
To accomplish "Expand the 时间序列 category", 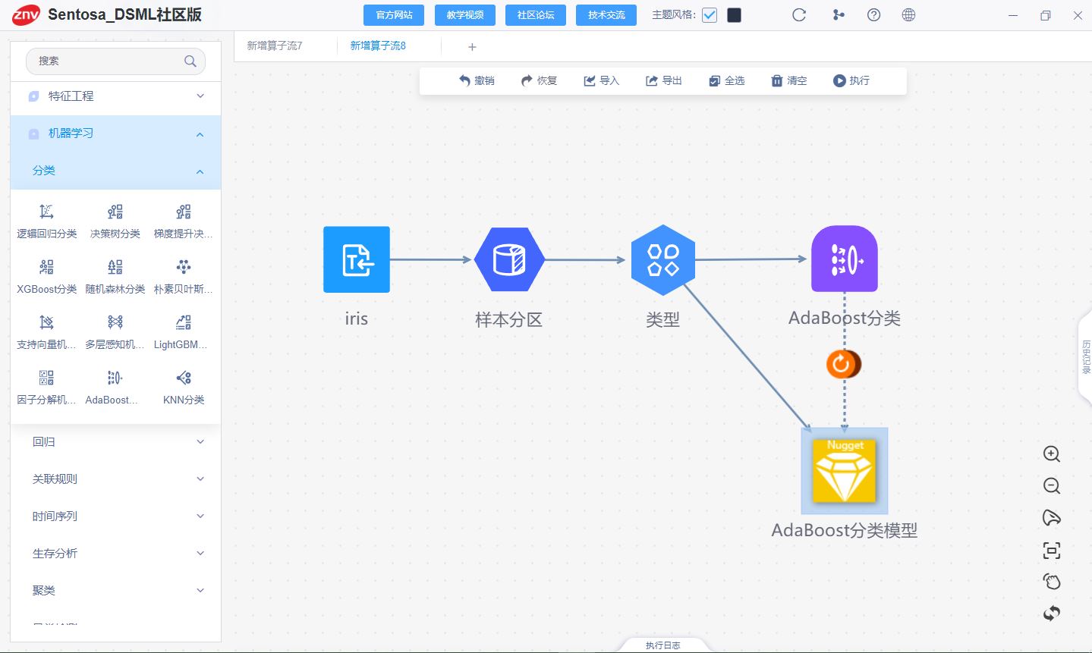I will (116, 516).
